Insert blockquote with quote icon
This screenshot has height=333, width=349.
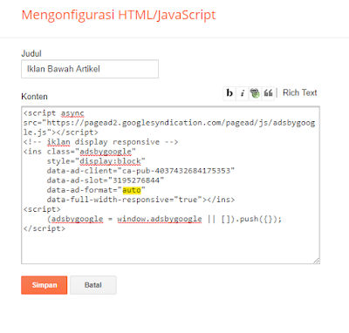(268, 93)
